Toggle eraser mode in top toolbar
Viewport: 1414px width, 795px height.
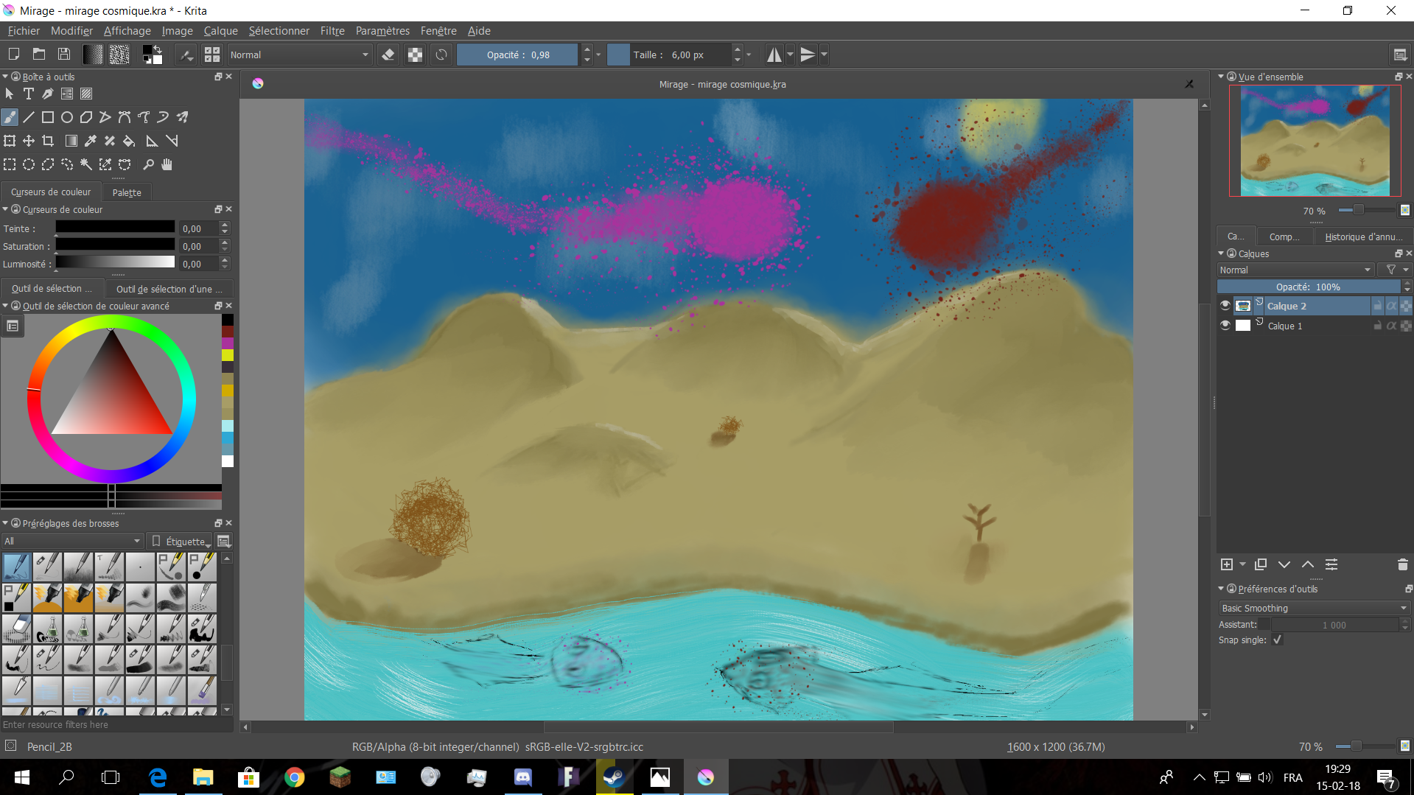pyautogui.click(x=388, y=55)
